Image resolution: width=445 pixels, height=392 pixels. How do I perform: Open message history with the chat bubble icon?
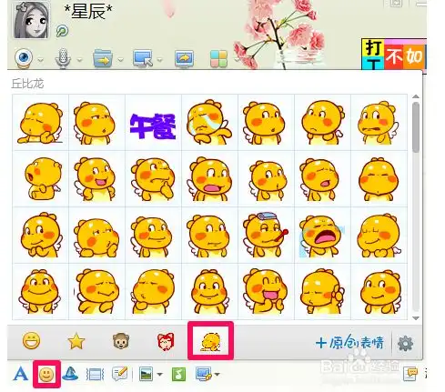click(410, 374)
